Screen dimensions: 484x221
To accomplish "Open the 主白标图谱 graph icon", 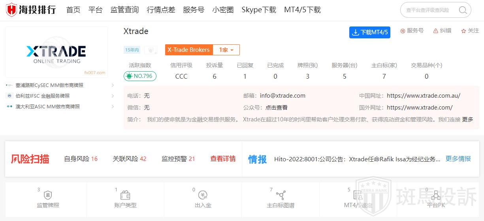I will pos(281,195).
